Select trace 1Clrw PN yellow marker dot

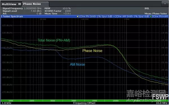point(78,17)
